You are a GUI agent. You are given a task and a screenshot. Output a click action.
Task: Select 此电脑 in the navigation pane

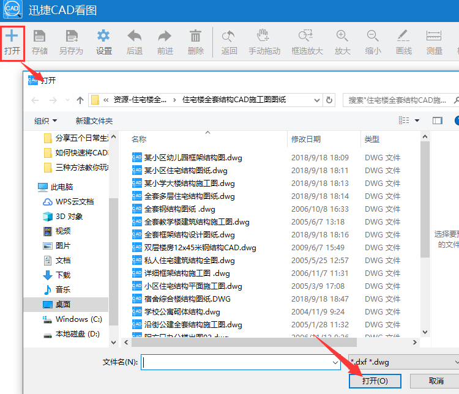coord(56,187)
